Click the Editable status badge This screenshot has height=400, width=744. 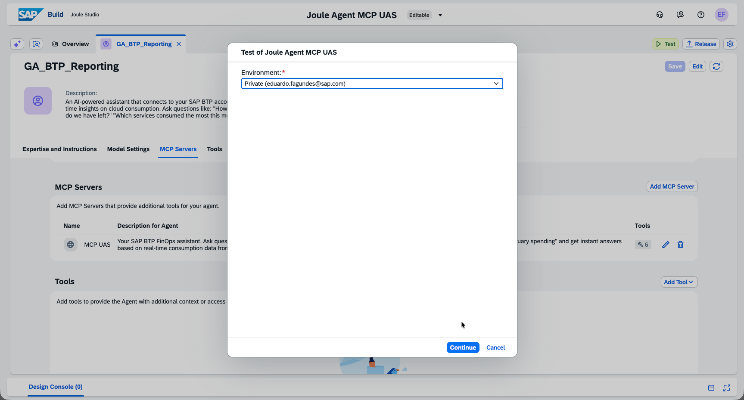tap(419, 15)
